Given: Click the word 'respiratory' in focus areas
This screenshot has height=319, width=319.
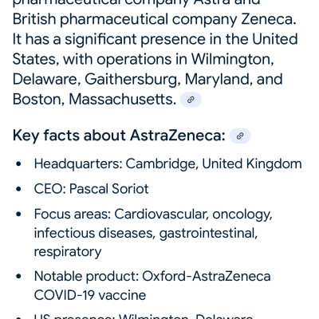Looking at the screenshot, I should [x=68, y=252].
